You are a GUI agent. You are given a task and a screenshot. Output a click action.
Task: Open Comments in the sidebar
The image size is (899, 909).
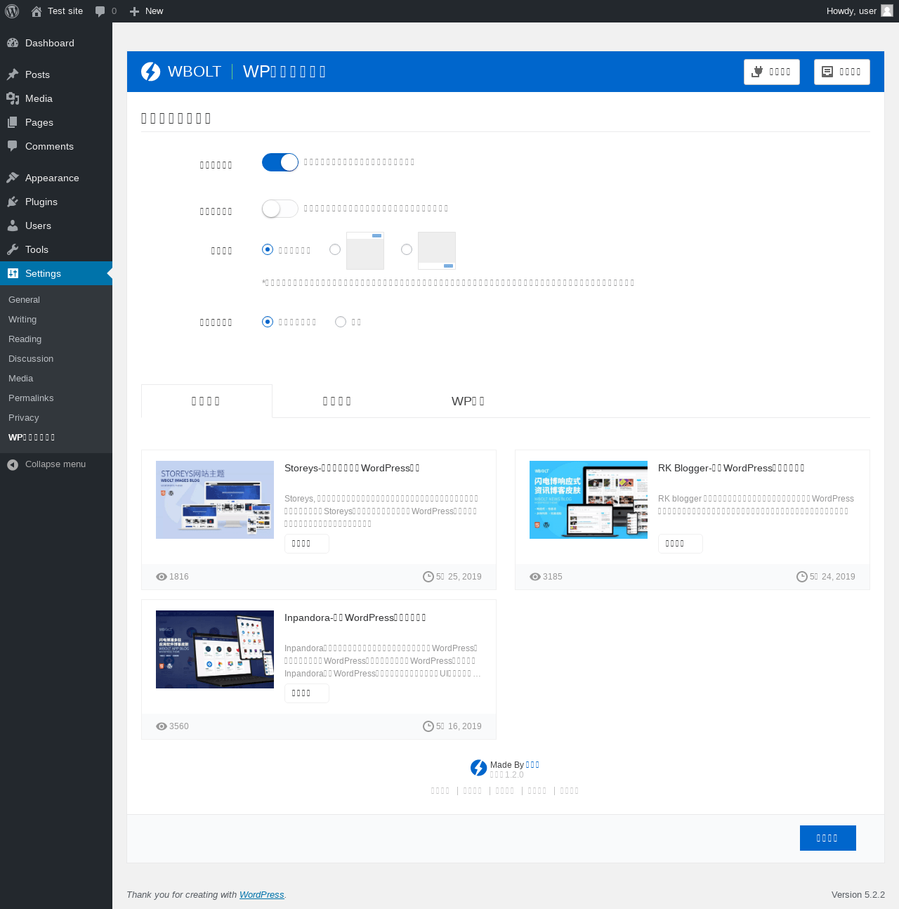coord(56,146)
